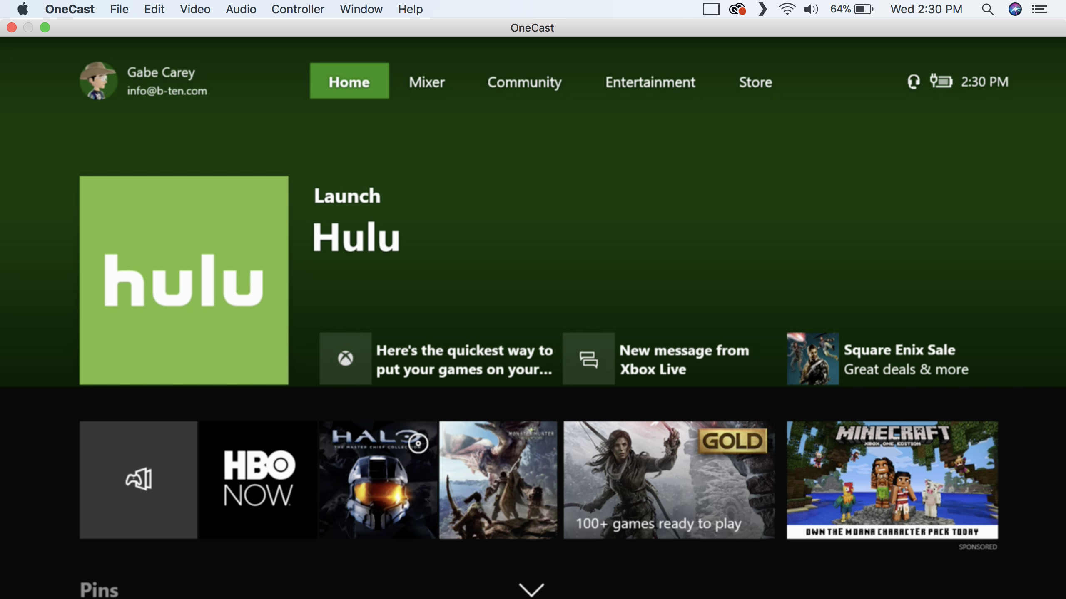
Task: Close the OneCast window
Action: 12,27
